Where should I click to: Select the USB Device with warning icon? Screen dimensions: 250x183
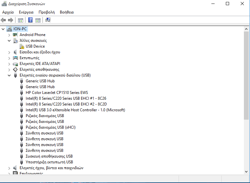[x=35, y=46]
